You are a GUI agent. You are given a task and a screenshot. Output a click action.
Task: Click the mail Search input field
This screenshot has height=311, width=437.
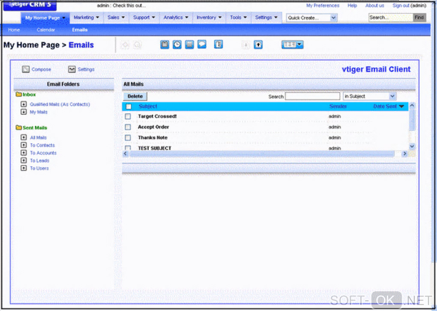pyautogui.click(x=312, y=96)
